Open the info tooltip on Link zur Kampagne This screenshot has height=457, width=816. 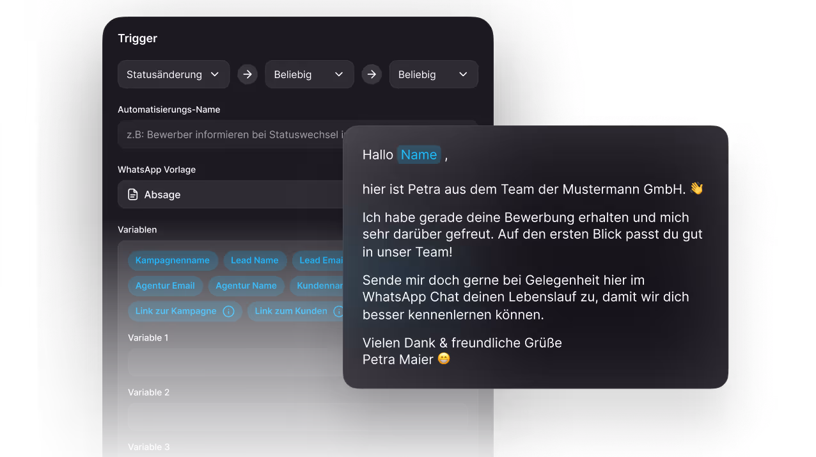pos(229,311)
